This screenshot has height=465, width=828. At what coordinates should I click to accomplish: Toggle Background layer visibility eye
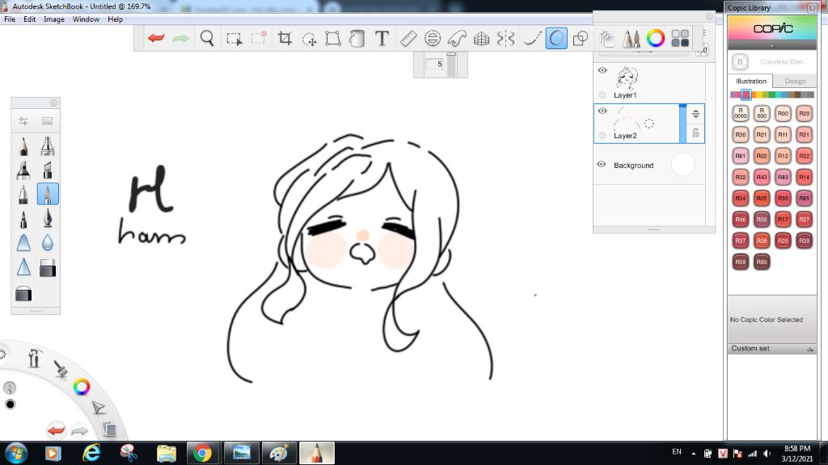pyautogui.click(x=602, y=164)
